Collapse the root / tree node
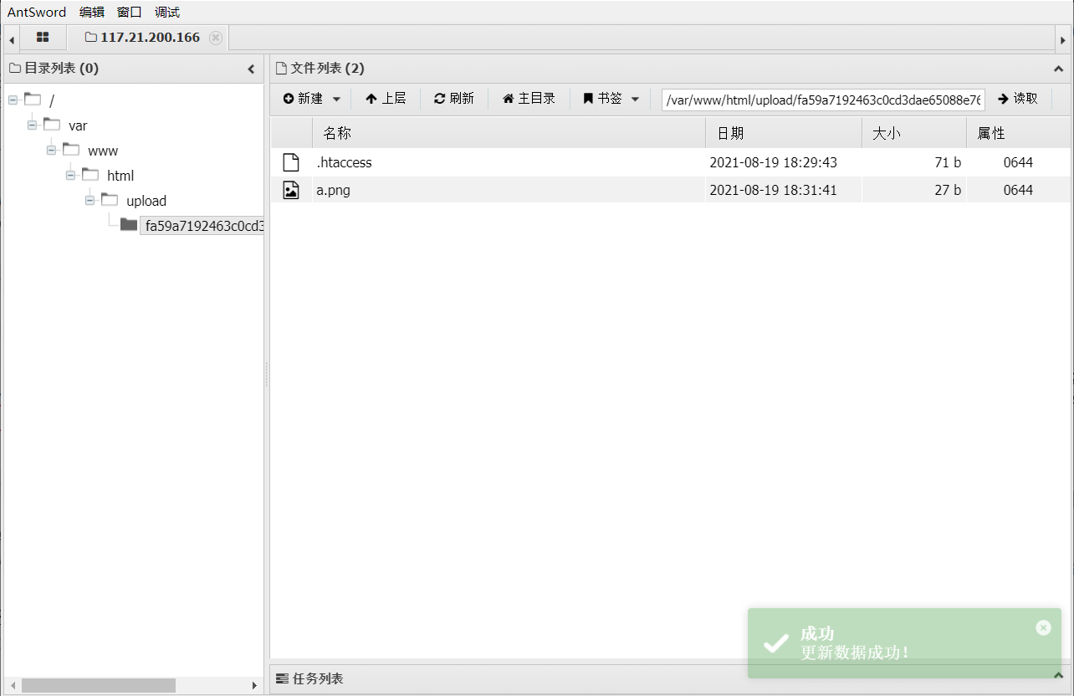The width and height of the screenshot is (1074, 696). [13, 100]
